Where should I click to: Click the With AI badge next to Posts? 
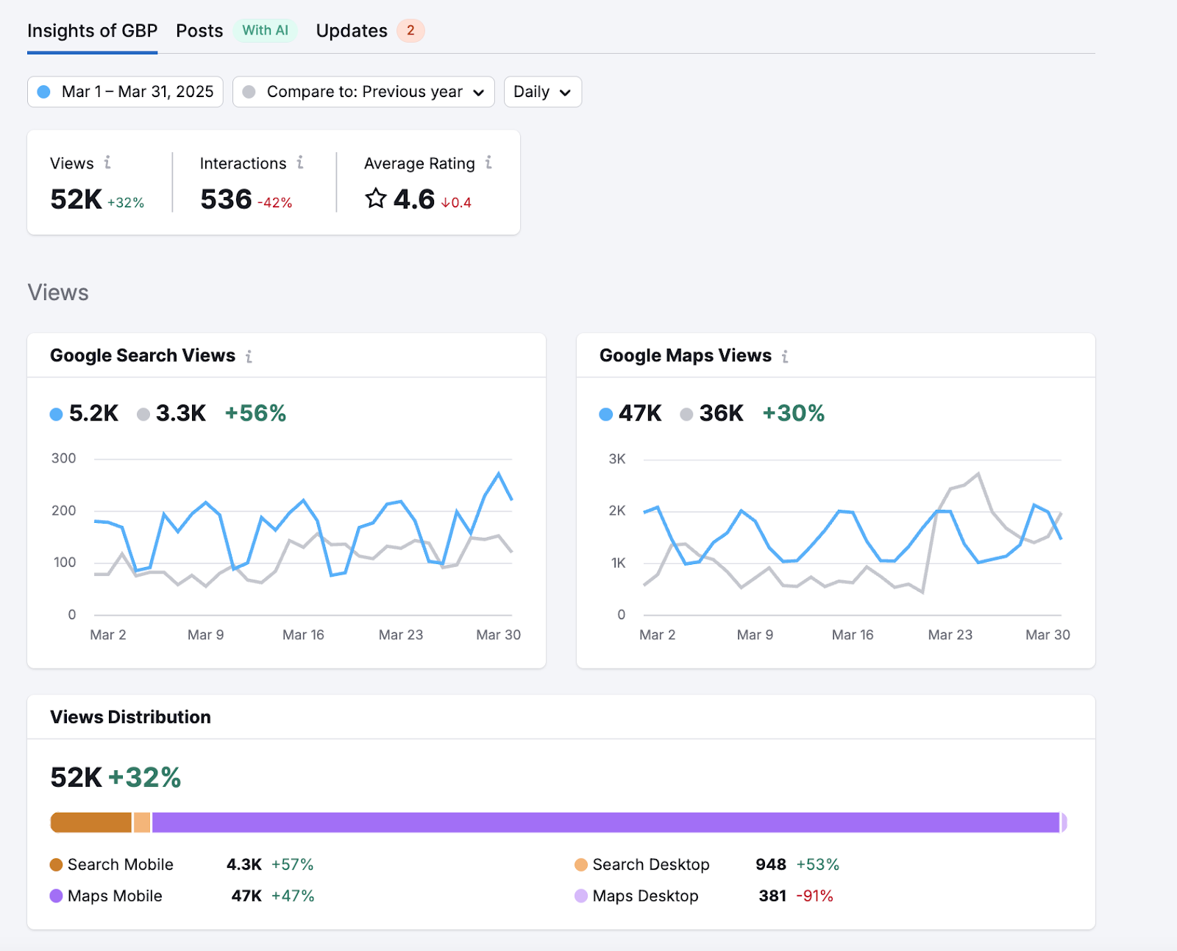(x=265, y=31)
